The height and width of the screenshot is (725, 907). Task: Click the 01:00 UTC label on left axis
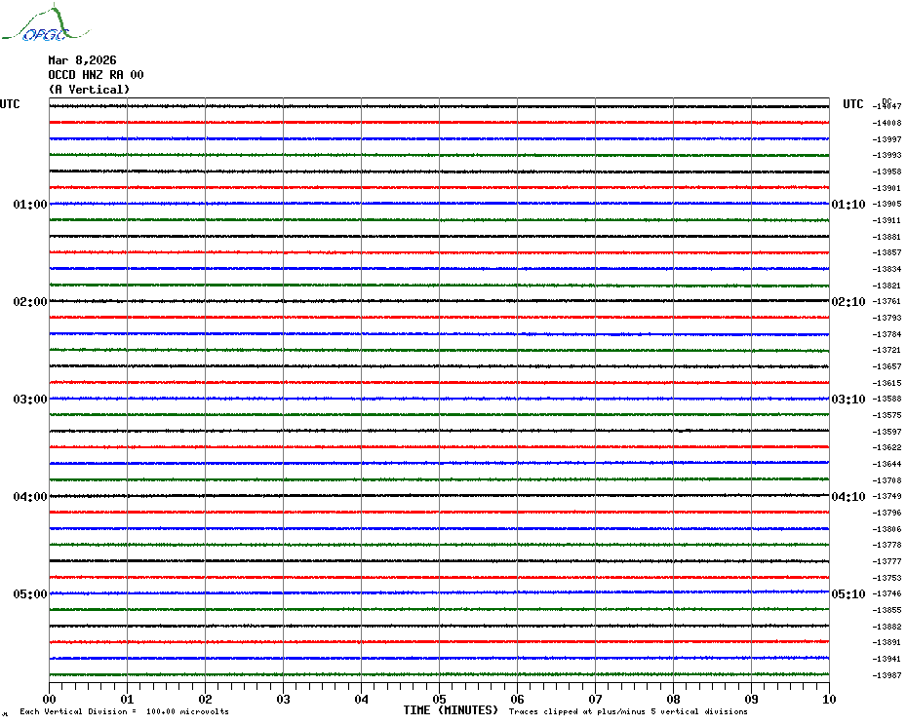click(x=30, y=205)
